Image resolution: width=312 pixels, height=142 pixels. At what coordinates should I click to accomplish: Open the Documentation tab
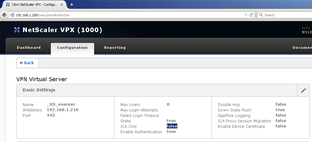[x=302, y=48]
